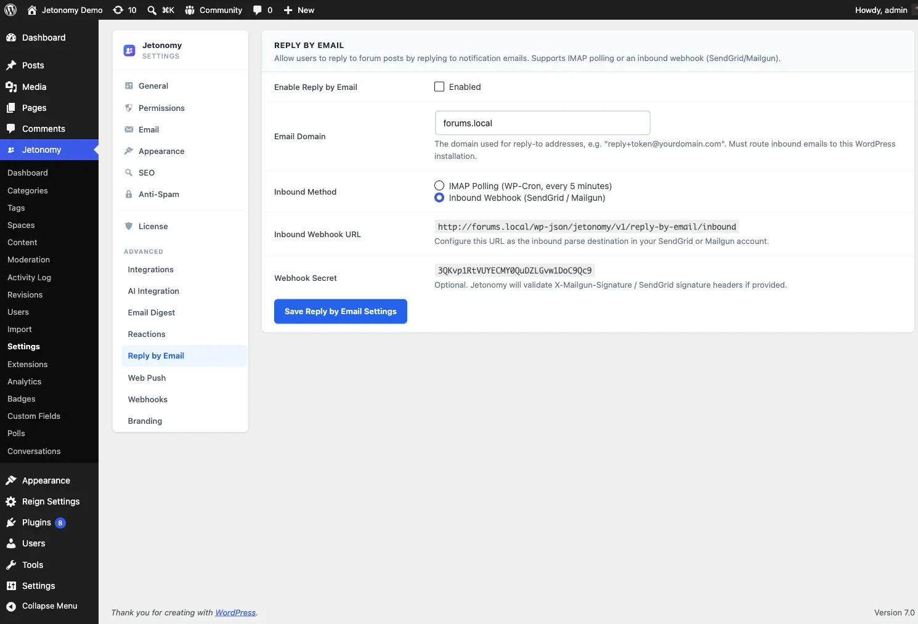Open Import in Jetonomy submenu
This screenshot has height=624, width=918.
20,330
